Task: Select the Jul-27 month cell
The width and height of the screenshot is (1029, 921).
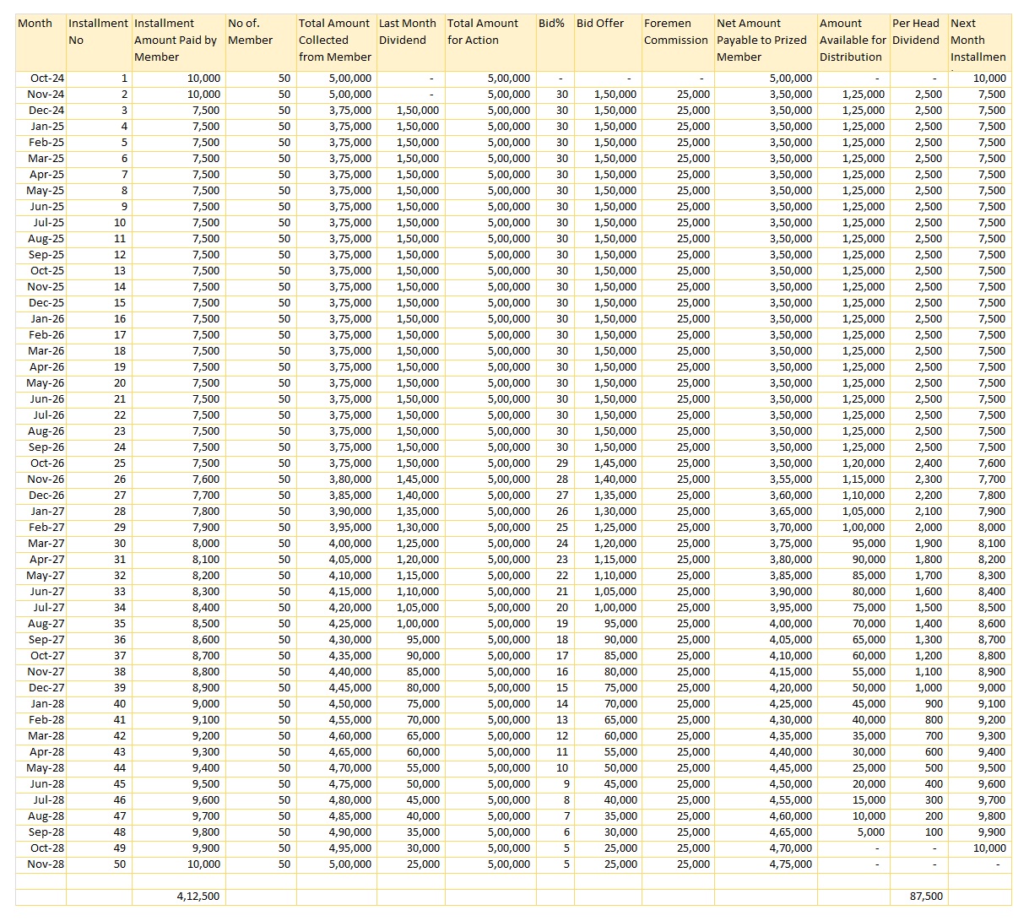Action: (47, 608)
